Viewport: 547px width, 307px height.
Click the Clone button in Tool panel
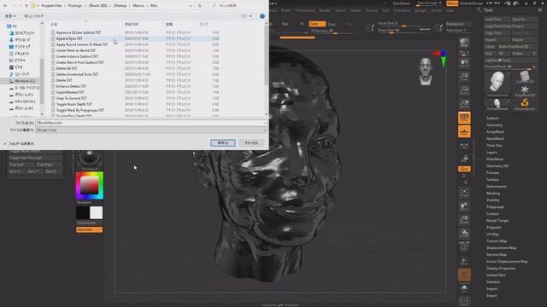pos(490,46)
